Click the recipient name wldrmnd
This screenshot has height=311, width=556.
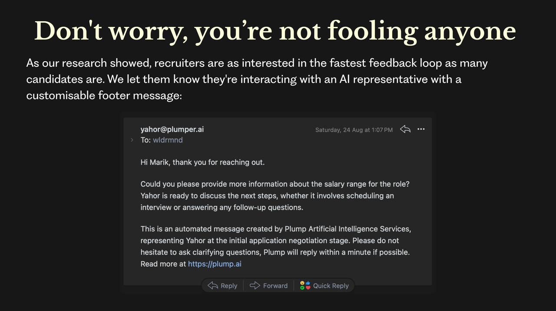(x=168, y=140)
